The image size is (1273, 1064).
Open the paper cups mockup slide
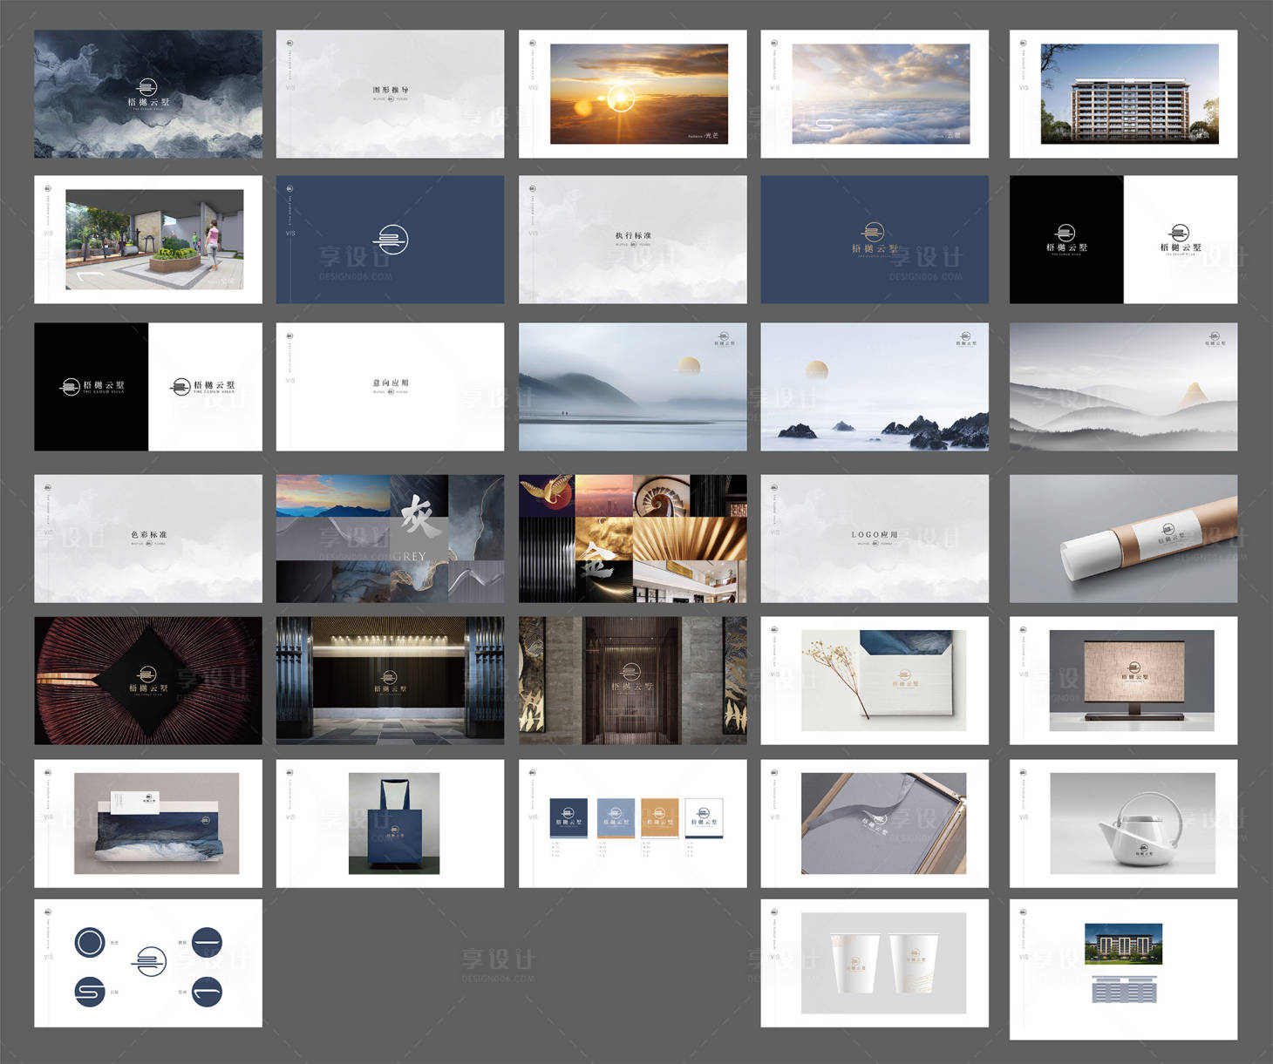click(875, 963)
